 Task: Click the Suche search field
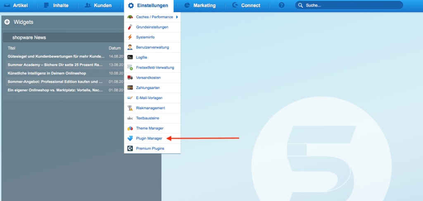point(349,5)
